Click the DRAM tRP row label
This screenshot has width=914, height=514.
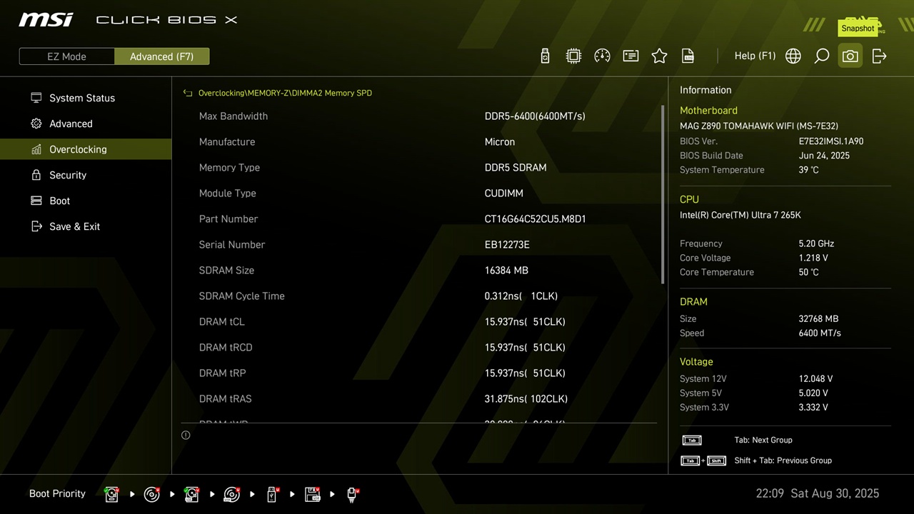223,373
